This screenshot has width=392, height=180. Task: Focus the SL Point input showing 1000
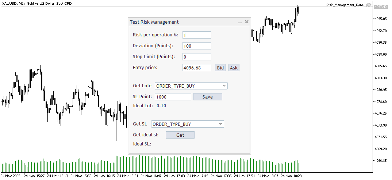click(x=173, y=97)
